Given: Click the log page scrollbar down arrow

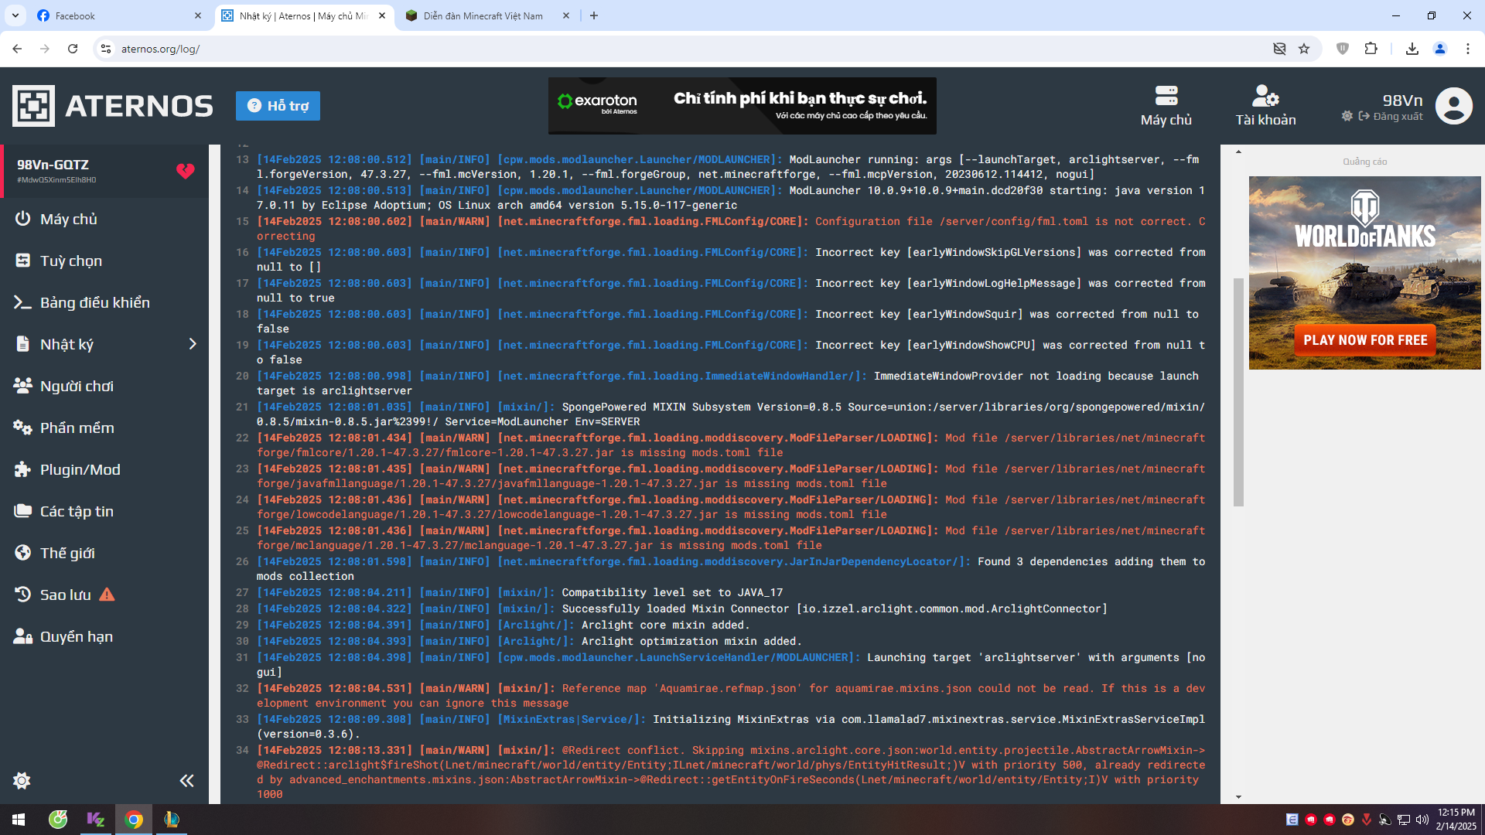Looking at the screenshot, I should point(1238,796).
